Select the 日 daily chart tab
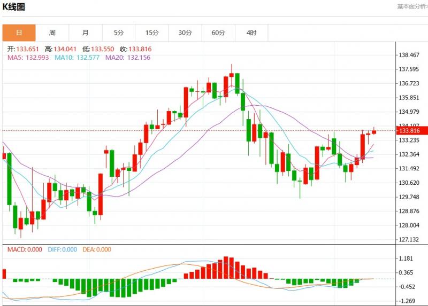 (x=19, y=33)
